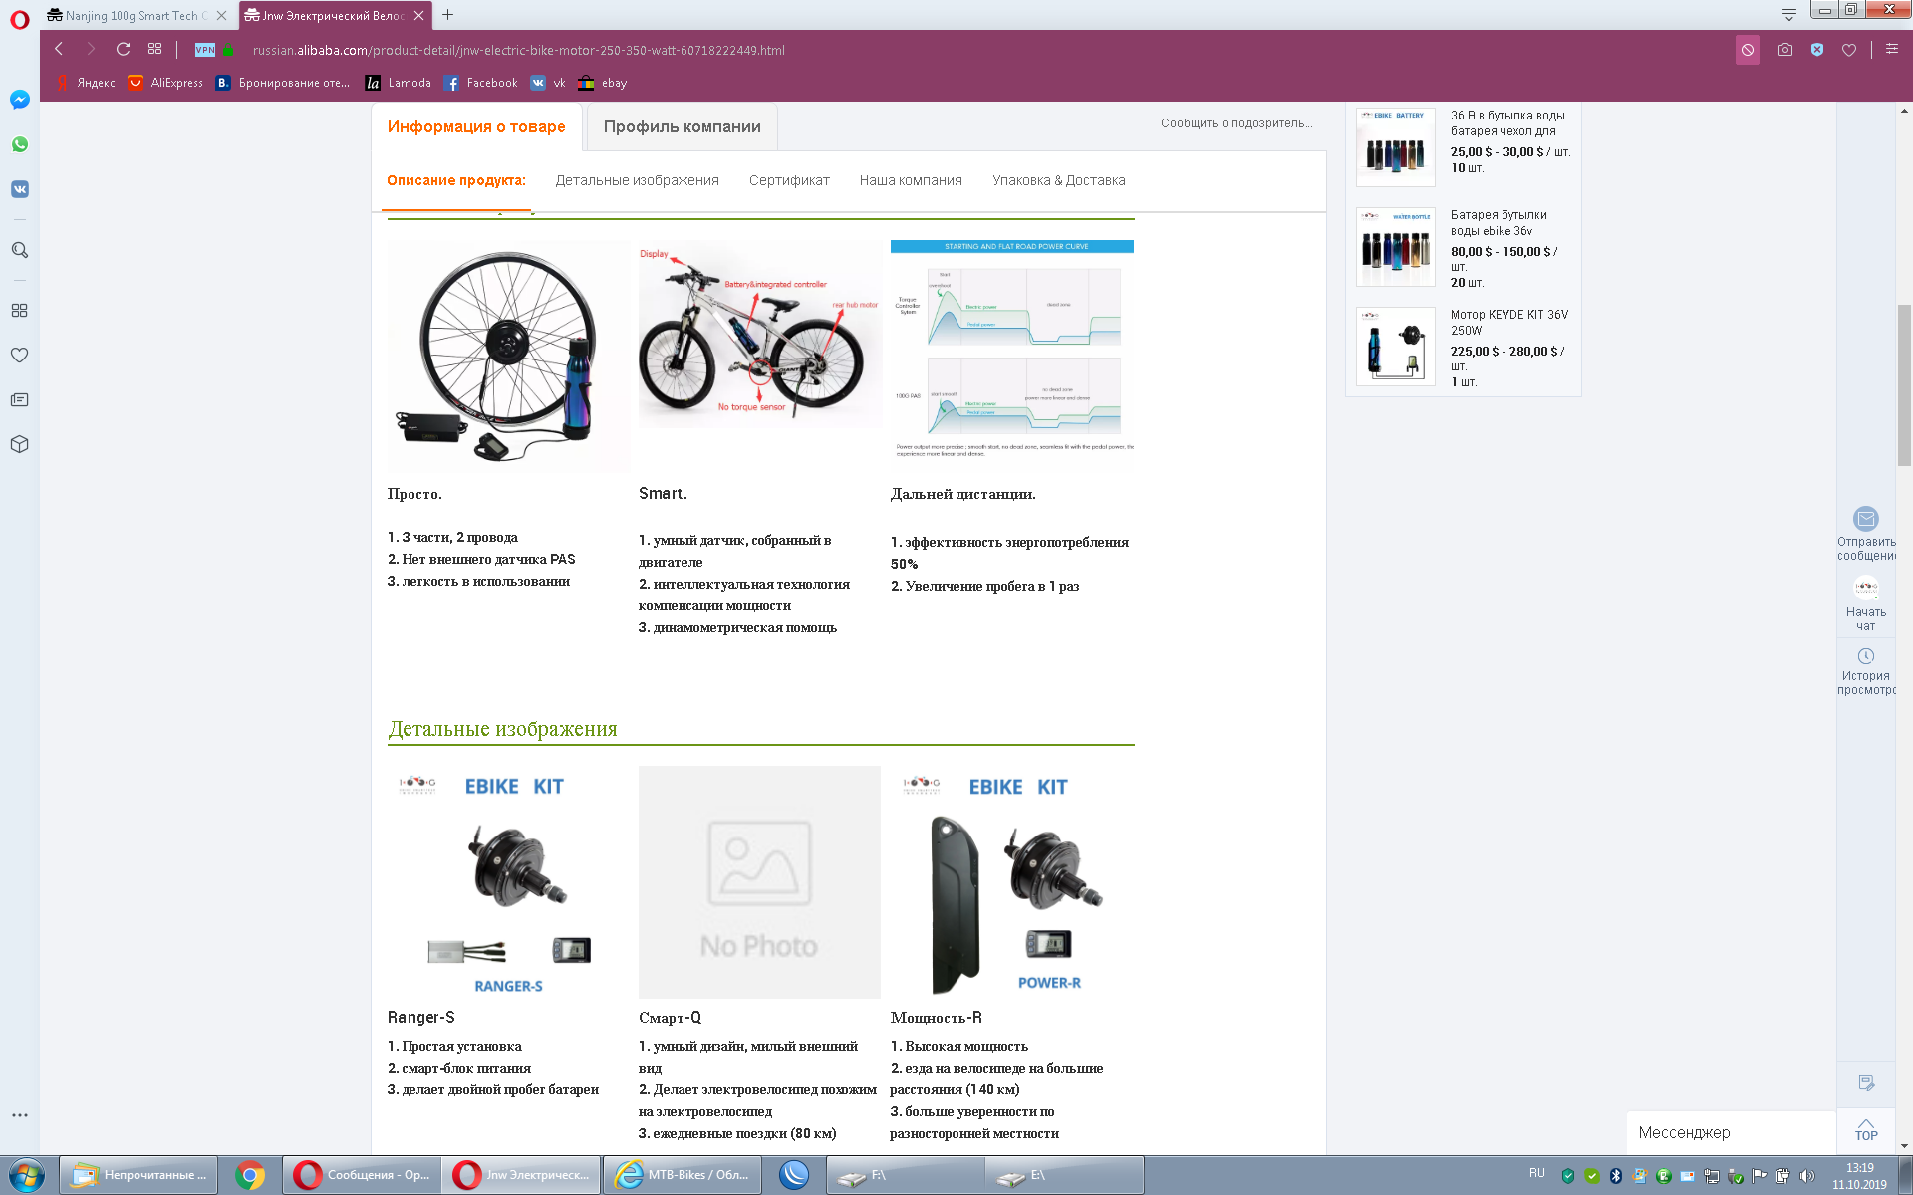Open ebay bookmark
This screenshot has width=1913, height=1195.
603,83
